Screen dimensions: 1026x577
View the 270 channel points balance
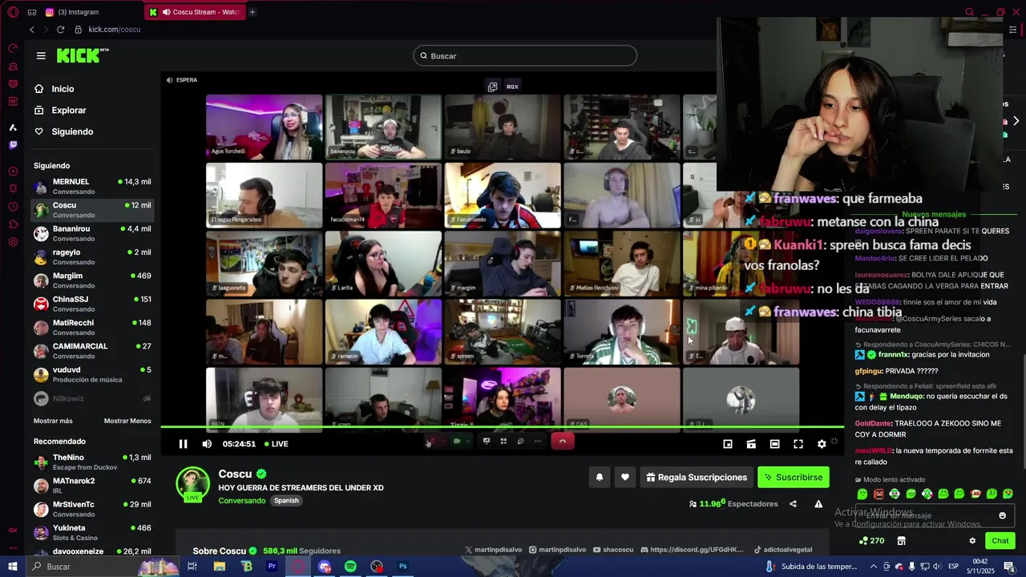click(871, 541)
